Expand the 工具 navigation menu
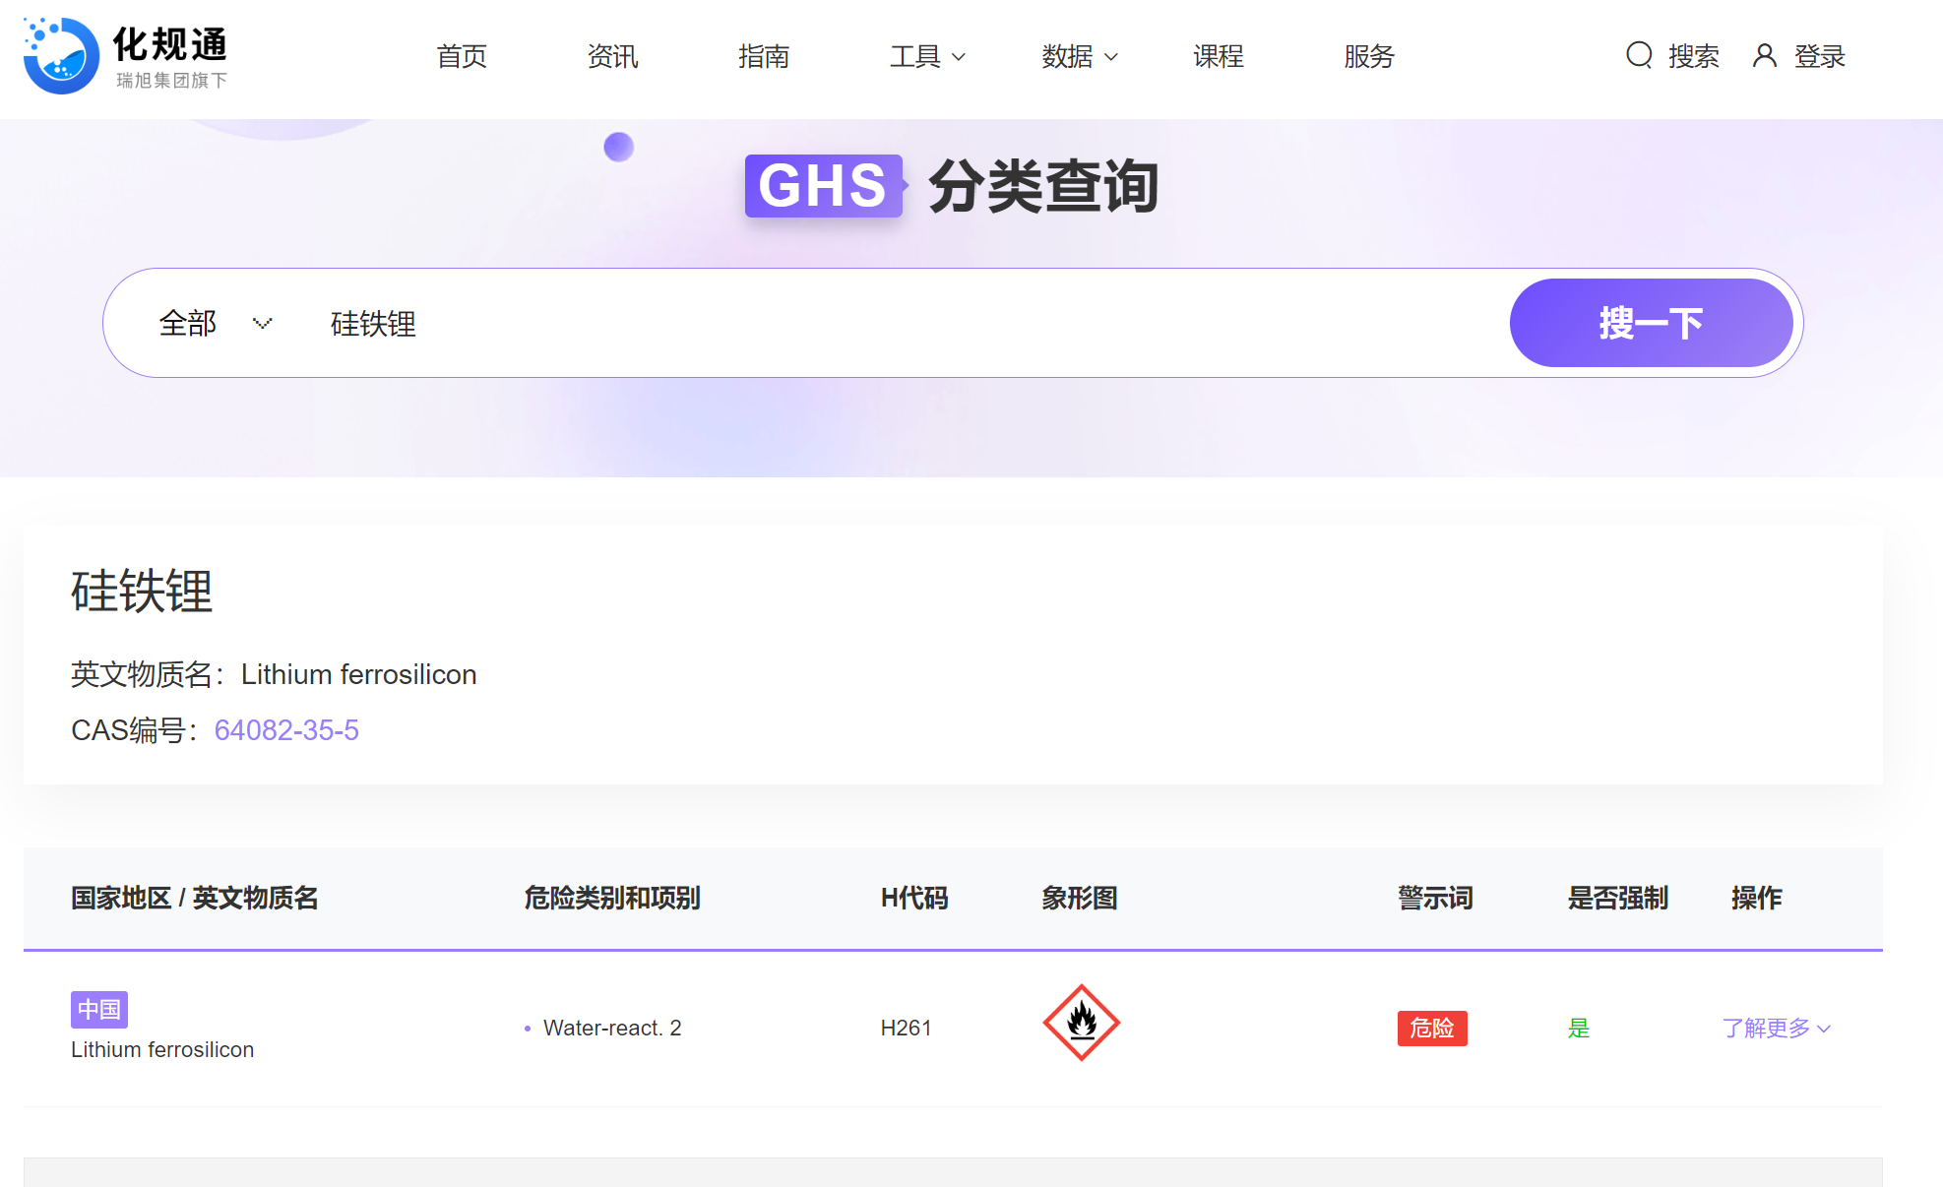This screenshot has width=1943, height=1187. 926,56
